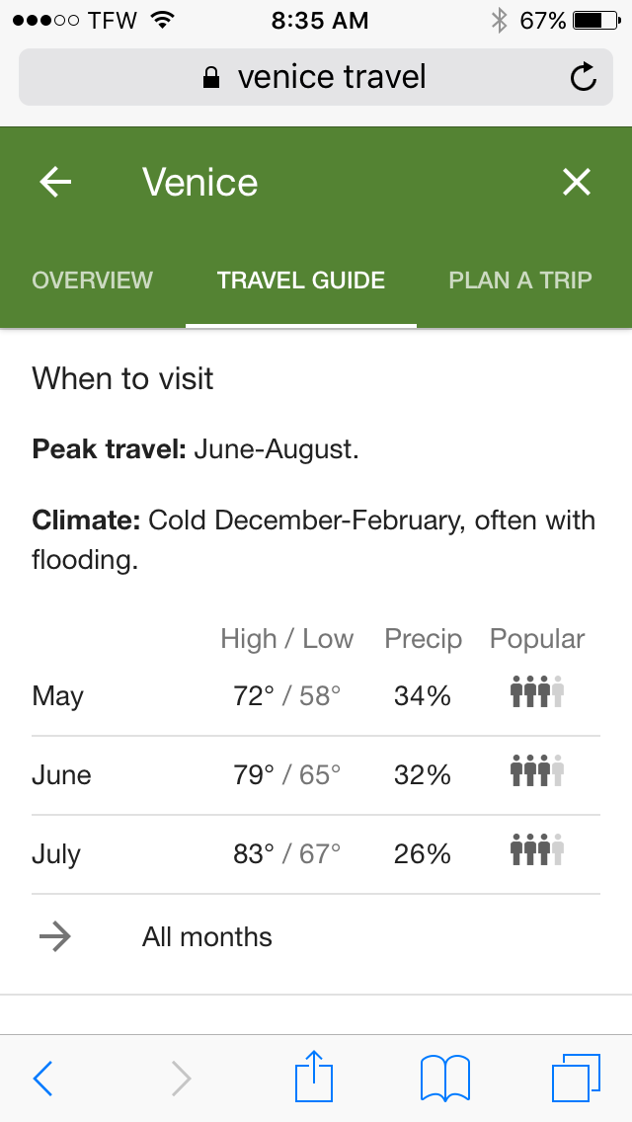Screen dimensions: 632x1122
Task: Show all open Safari tabs
Action: pyautogui.click(x=576, y=1078)
